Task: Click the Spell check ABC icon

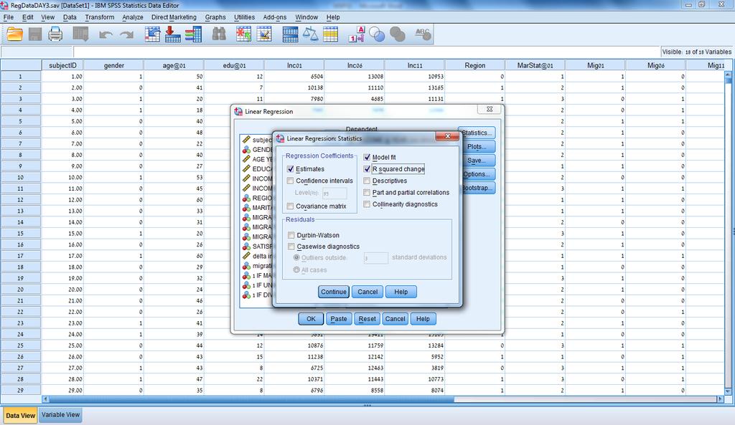Action: (423, 34)
